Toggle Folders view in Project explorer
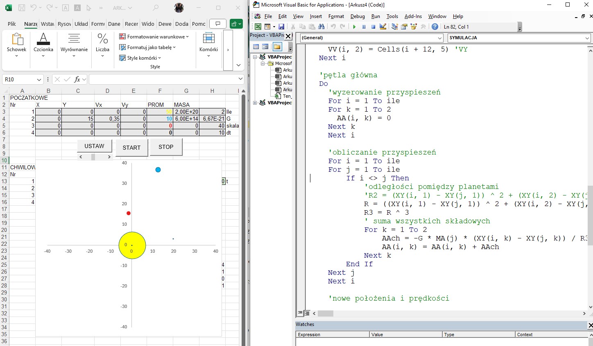 click(277, 47)
